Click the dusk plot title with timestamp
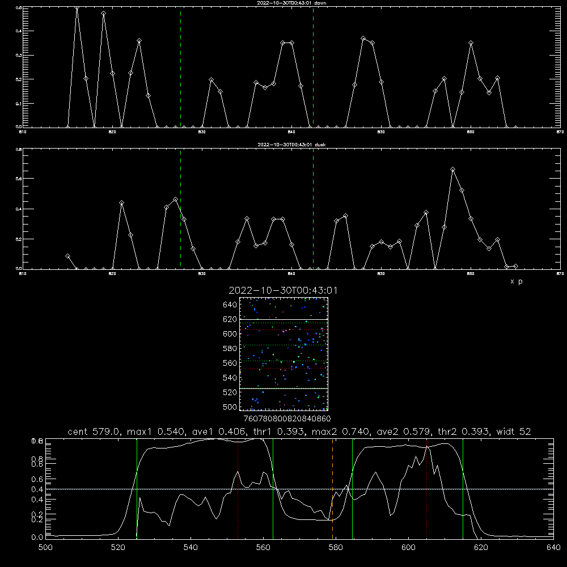 click(291, 145)
